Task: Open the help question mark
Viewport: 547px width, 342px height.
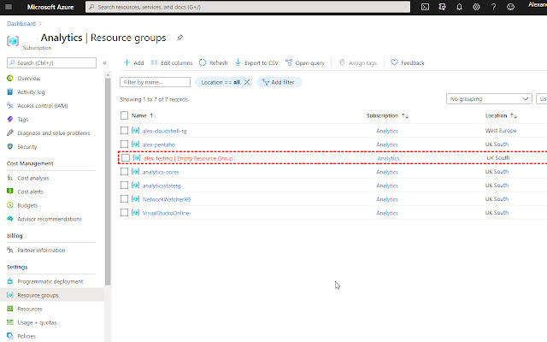Action: (x=493, y=7)
